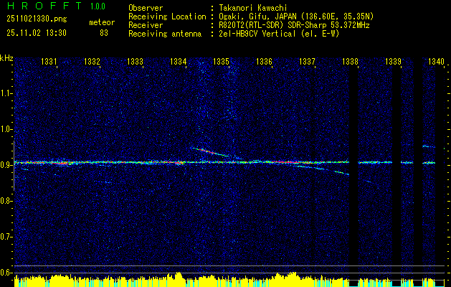Click the 1335 time marker
Screen dimensions: 451x287
[221, 61]
